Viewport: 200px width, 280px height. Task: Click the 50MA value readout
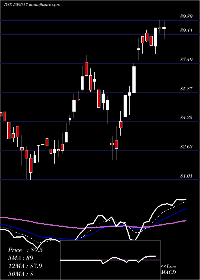(x=20, y=274)
